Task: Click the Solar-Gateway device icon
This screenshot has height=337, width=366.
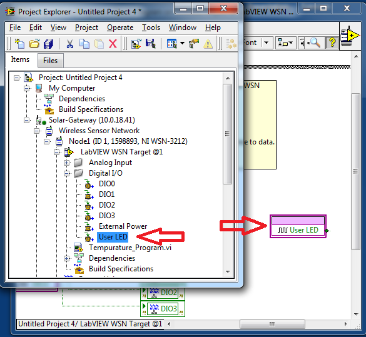Action: tap(41, 120)
